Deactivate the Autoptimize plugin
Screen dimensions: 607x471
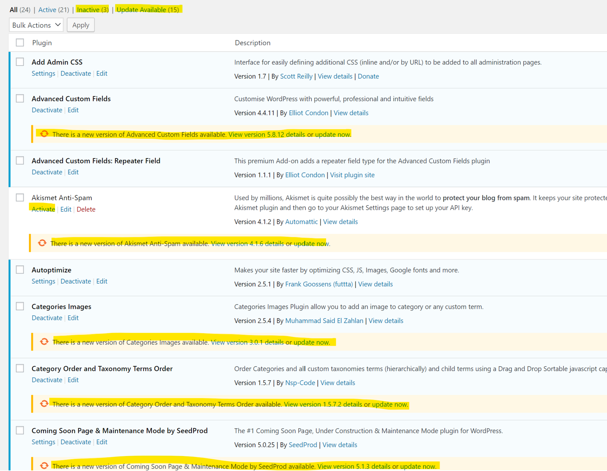[76, 281]
